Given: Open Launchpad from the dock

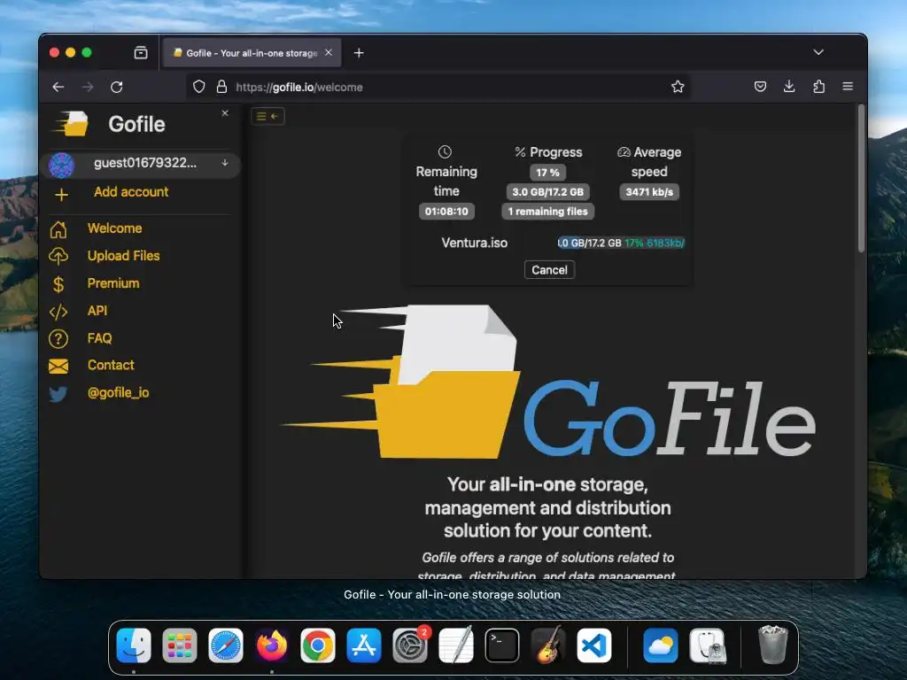Looking at the screenshot, I should [x=179, y=645].
